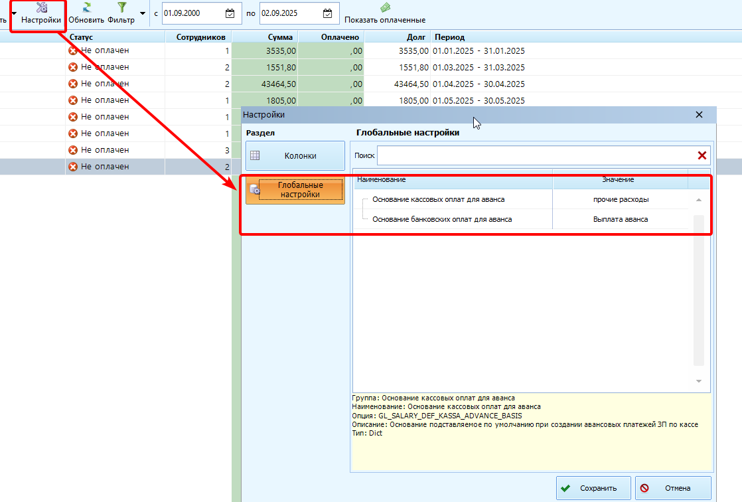Viewport: 742px width, 502px height.
Task: Click into the Поиск search field
Action: (536, 155)
